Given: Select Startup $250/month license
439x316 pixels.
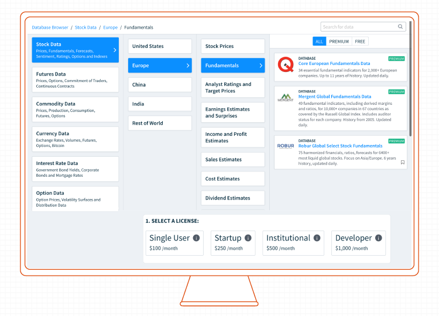Looking at the screenshot, I should tap(233, 243).
